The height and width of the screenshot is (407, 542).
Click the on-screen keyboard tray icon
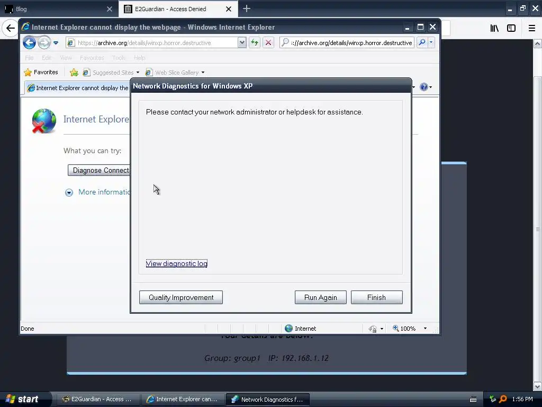tap(473, 400)
